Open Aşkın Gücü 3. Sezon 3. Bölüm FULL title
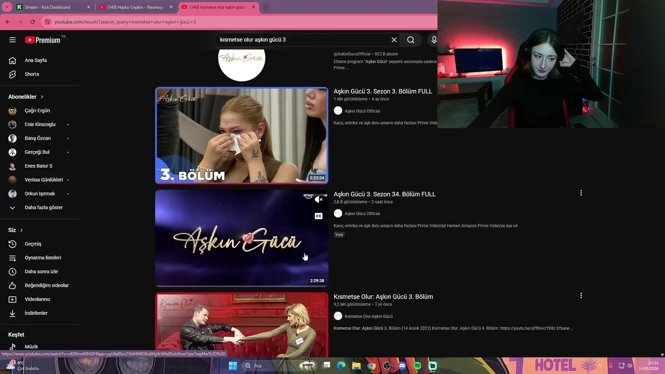Image resolution: width=665 pixels, height=374 pixels. [383, 91]
